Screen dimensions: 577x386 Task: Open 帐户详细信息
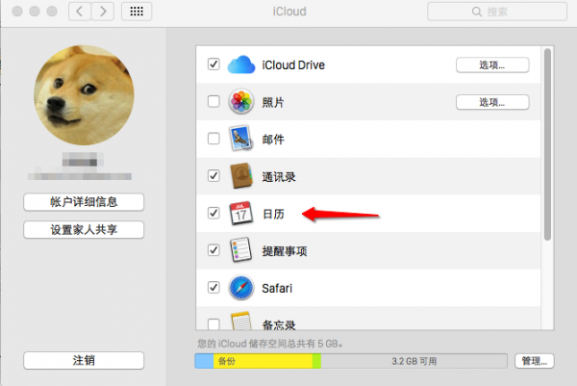coord(84,202)
